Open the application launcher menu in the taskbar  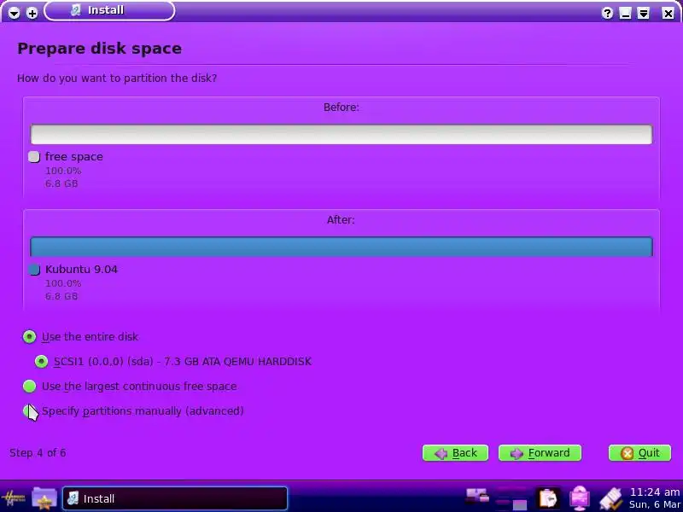point(14,497)
